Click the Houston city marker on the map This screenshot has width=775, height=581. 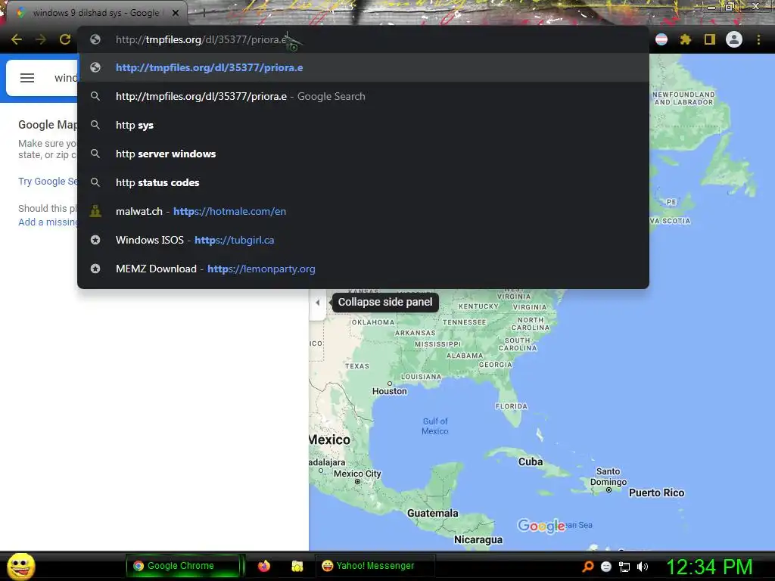(x=390, y=384)
